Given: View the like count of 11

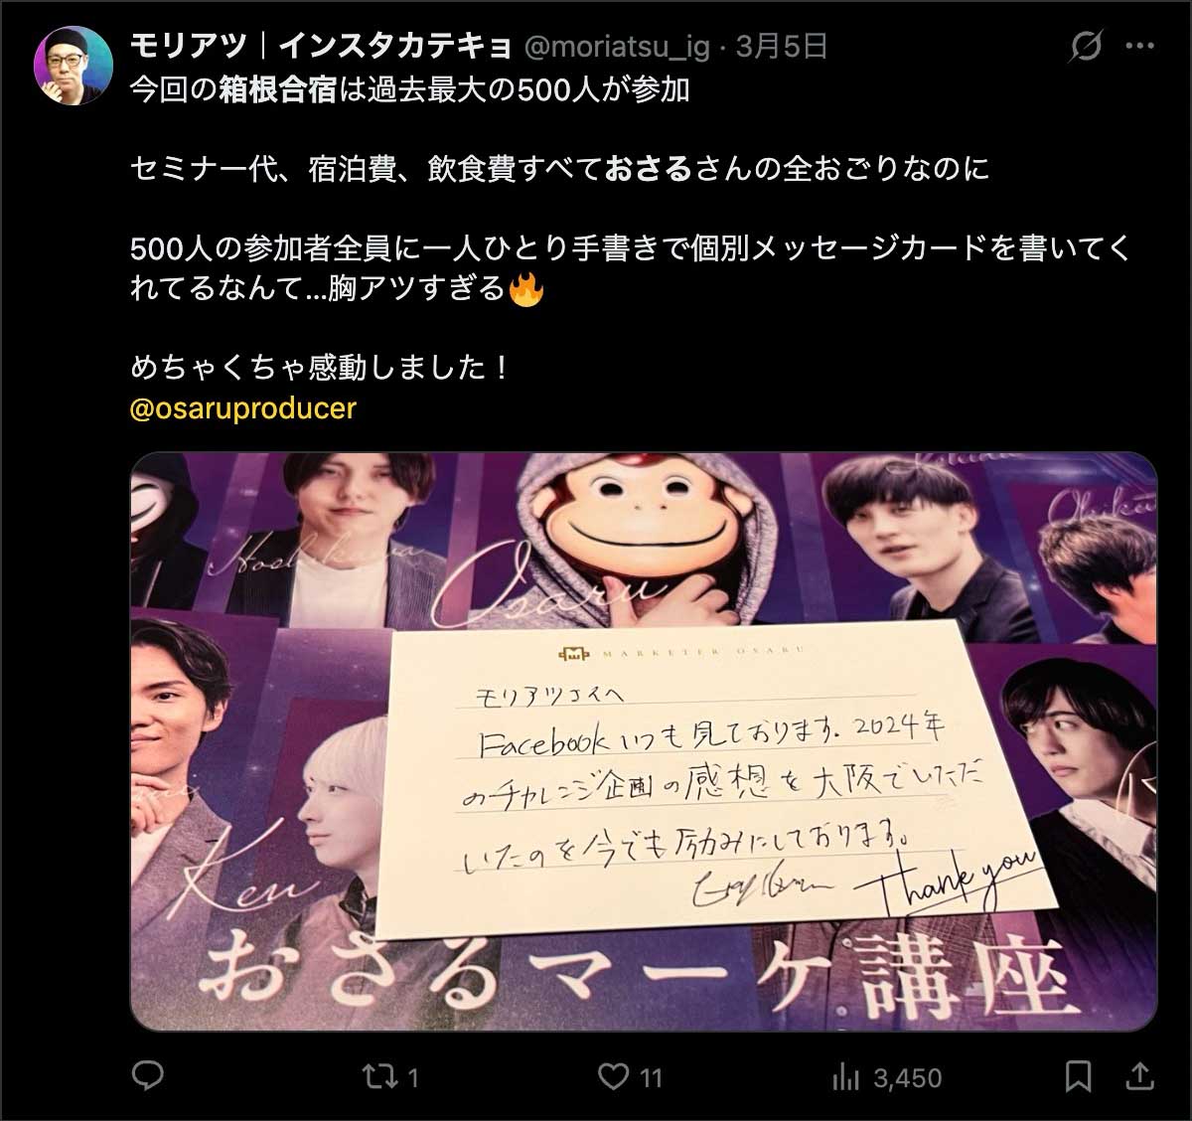Looking at the screenshot, I should [x=652, y=1077].
